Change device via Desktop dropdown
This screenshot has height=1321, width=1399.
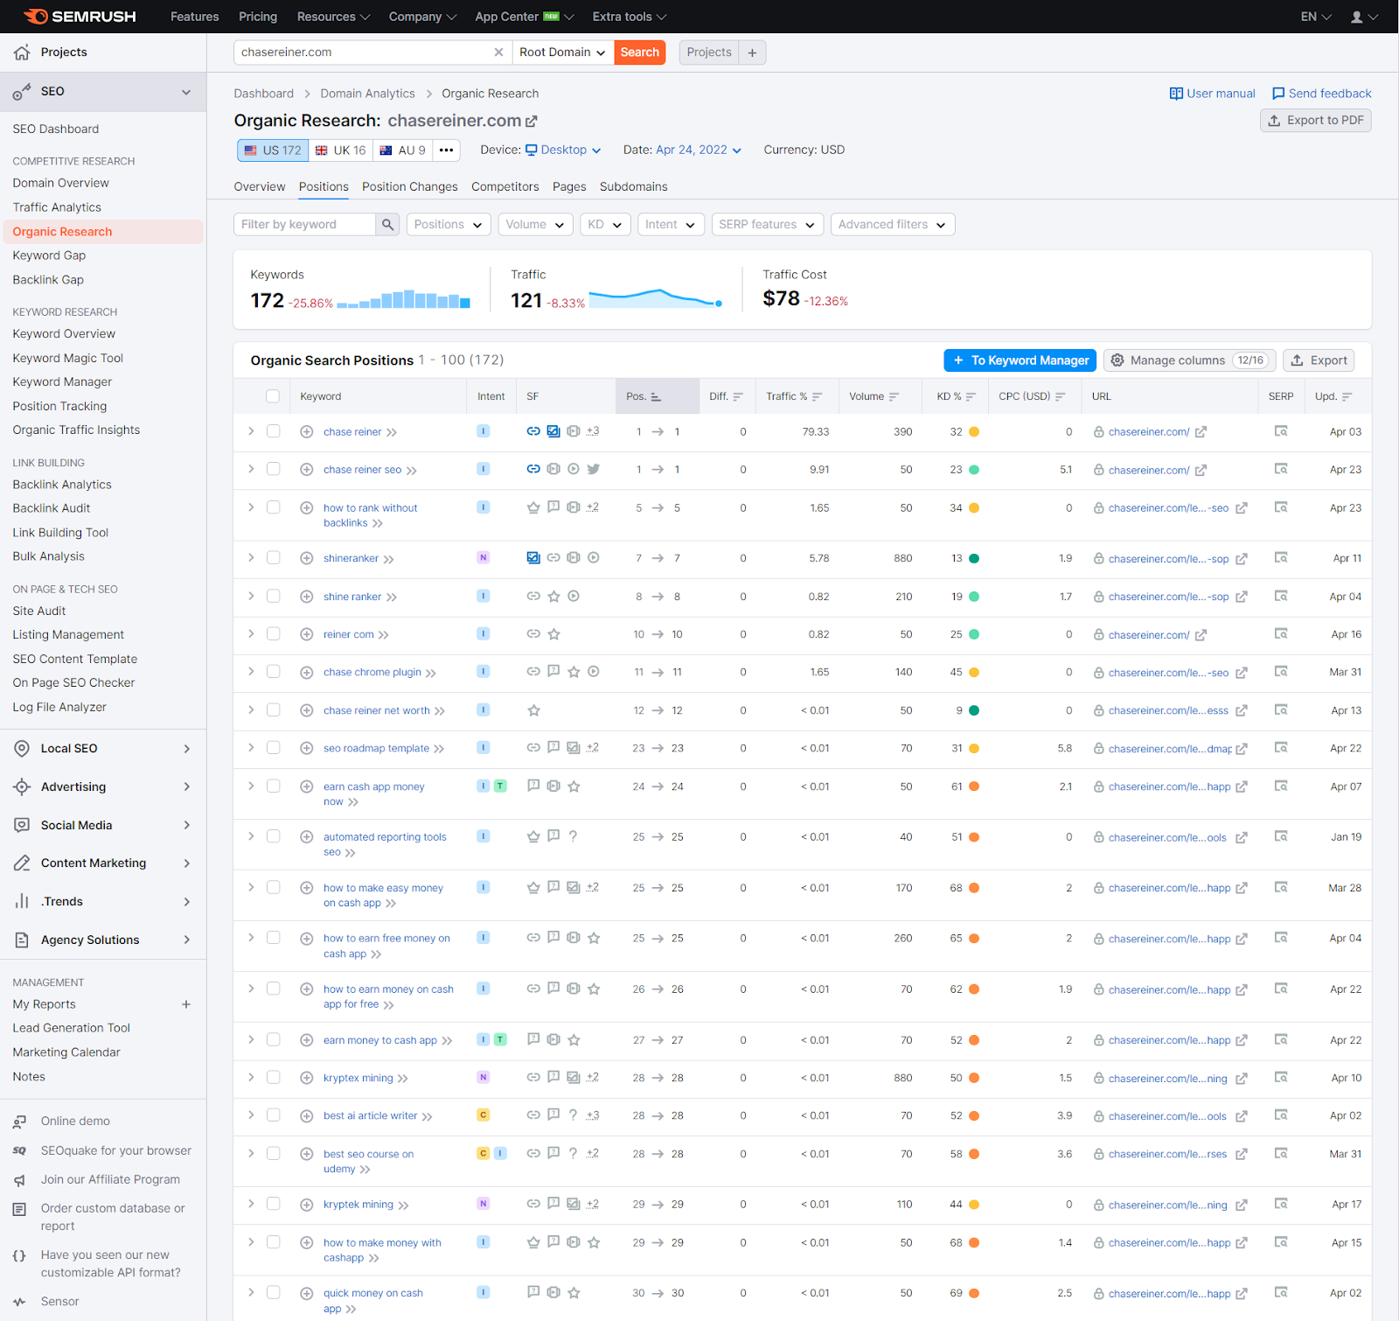(x=563, y=150)
